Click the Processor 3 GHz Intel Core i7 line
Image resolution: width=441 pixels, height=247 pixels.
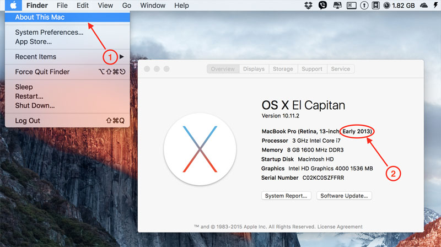point(301,141)
